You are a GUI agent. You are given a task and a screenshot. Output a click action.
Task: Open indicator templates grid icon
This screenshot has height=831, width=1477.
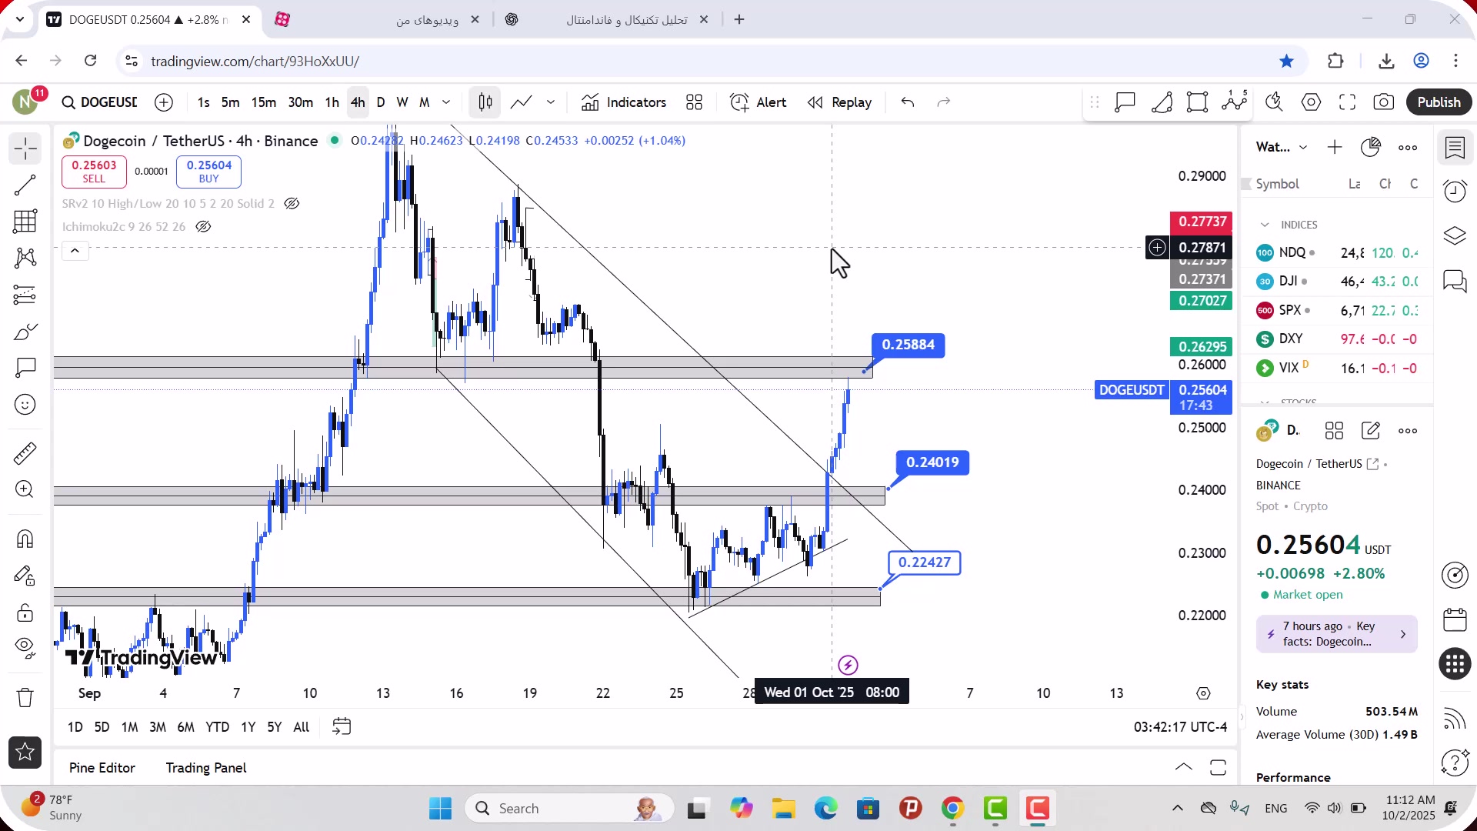tap(695, 102)
